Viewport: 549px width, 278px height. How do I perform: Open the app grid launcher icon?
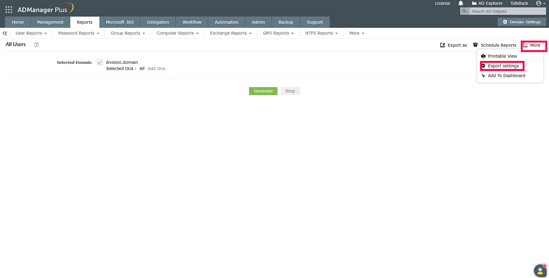pyautogui.click(x=9, y=10)
